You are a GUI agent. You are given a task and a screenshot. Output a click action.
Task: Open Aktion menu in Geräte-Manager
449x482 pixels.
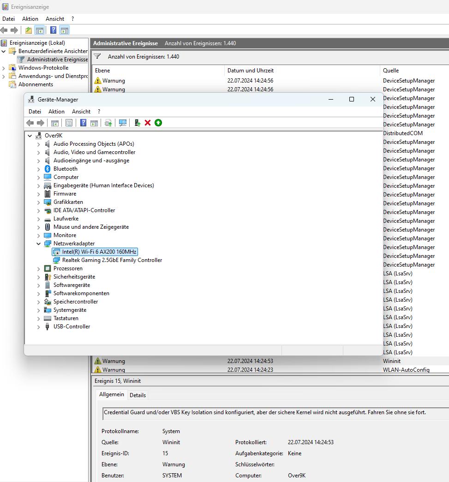(57, 112)
